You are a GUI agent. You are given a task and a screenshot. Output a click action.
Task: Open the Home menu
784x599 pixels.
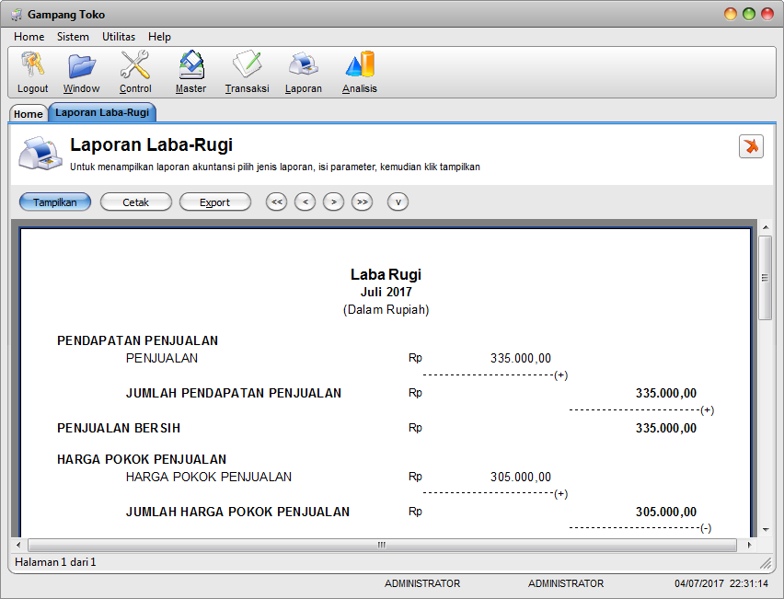[x=29, y=37]
